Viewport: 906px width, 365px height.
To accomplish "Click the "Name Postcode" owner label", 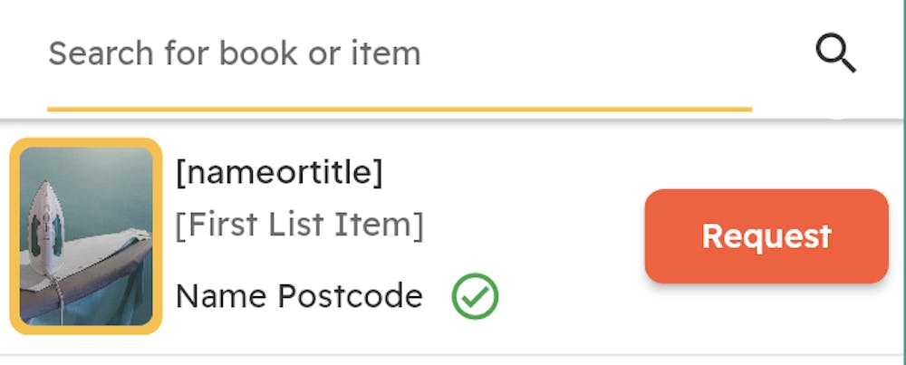I will click(299, 296).
